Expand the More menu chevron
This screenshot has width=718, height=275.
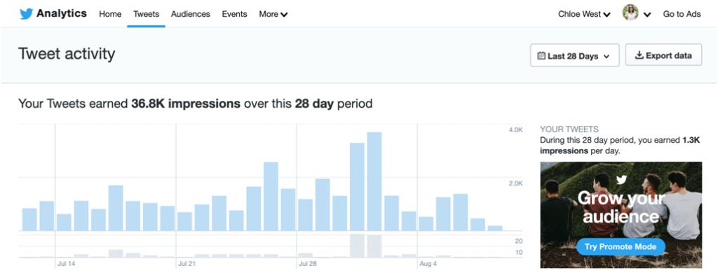pos(285,15)
